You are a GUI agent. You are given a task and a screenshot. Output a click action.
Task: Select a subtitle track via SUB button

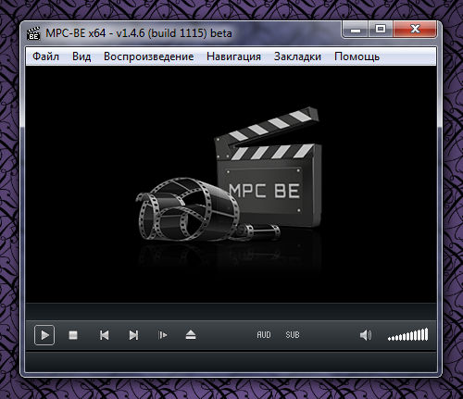pos(293,335)
